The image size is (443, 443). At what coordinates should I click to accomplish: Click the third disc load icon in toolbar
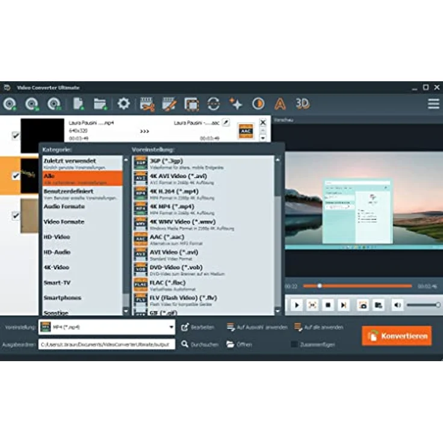tap(54, 104)
